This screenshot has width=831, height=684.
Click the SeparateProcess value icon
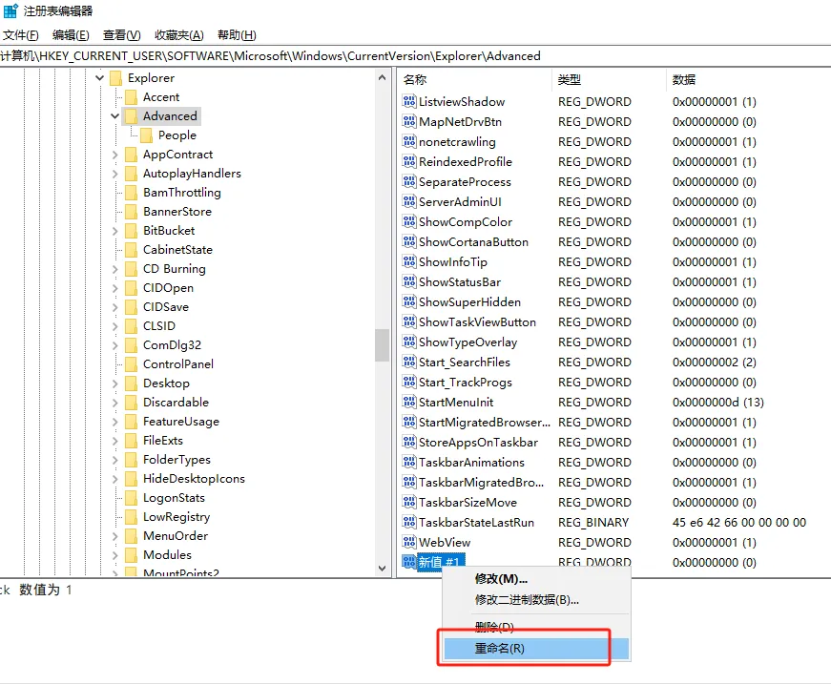(409, 181)
